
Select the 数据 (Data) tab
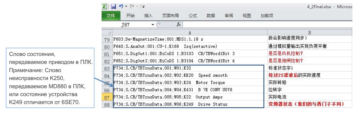[211, 16]
